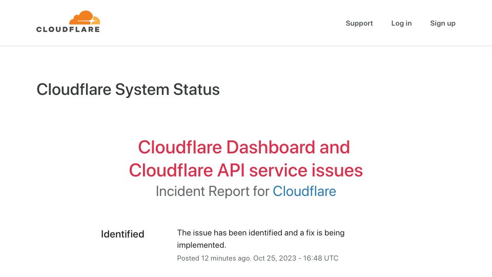Image resolution: width=492 pixels, height=277 pixels.
Task: Click the Log in link
Action: (401, 23)
